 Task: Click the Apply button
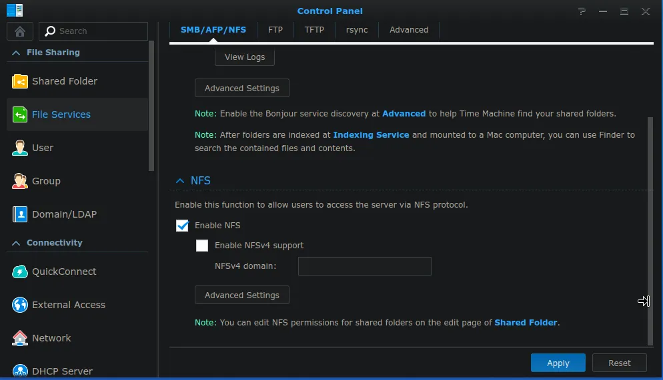pyautogui.click(x=558, y=363)
